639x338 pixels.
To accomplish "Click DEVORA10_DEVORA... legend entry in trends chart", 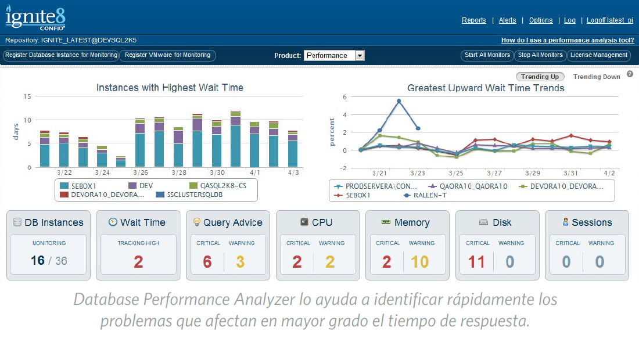I will (561, 186).
